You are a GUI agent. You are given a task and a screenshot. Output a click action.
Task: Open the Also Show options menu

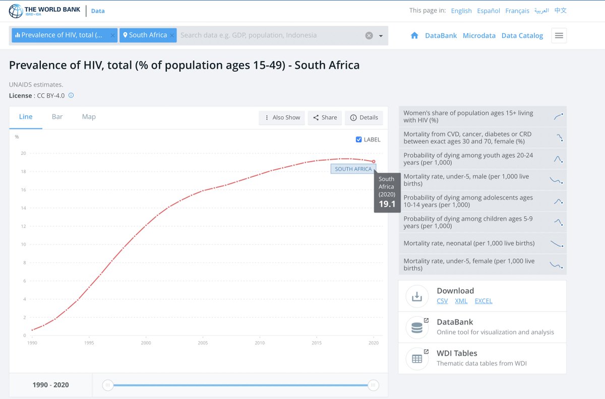[x=282, y=117]
